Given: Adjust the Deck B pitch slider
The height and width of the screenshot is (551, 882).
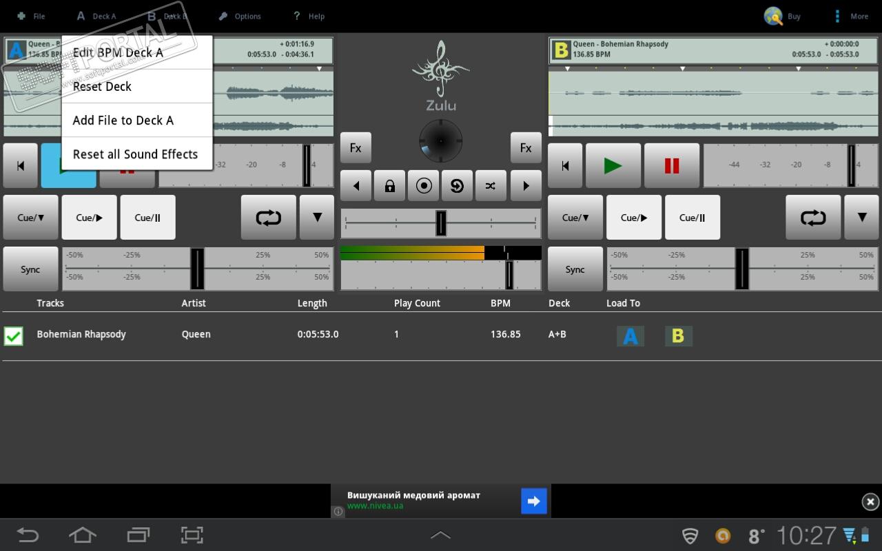Looking at the screenshot, I should 742,269.
